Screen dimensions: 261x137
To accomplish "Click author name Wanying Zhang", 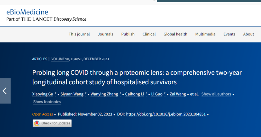I will [x=104, y=94].
